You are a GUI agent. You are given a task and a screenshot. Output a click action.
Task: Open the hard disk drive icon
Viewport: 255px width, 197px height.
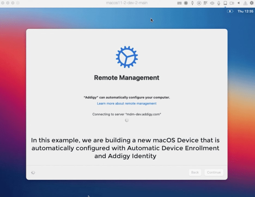(x=225, y=3)
